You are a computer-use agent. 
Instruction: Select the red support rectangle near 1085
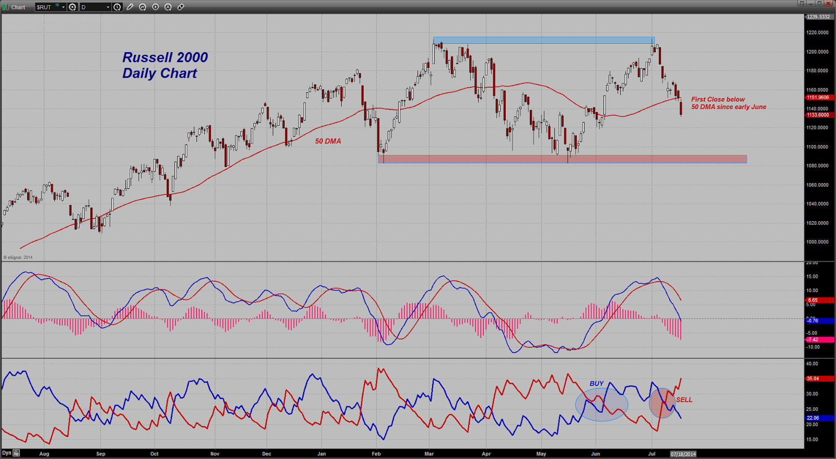coord(562,159)
